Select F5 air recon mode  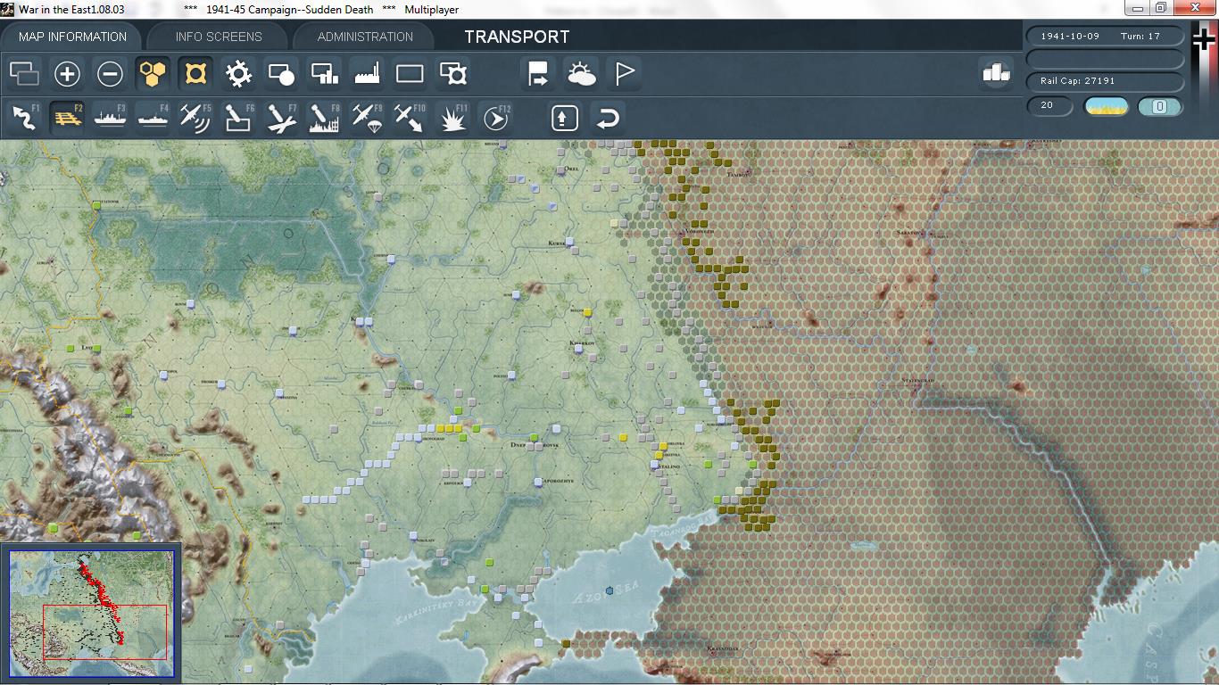[x=195, y=118]
